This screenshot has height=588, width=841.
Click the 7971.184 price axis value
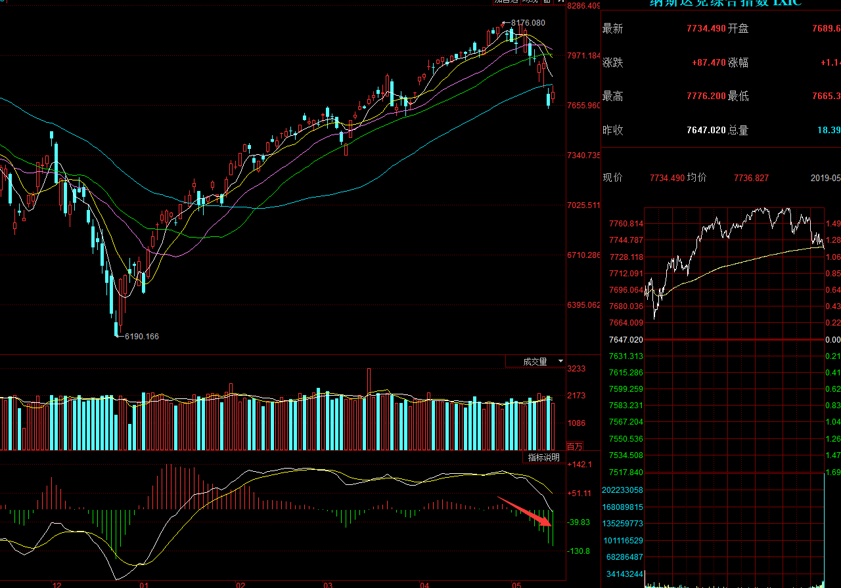(x=584, y=56)
